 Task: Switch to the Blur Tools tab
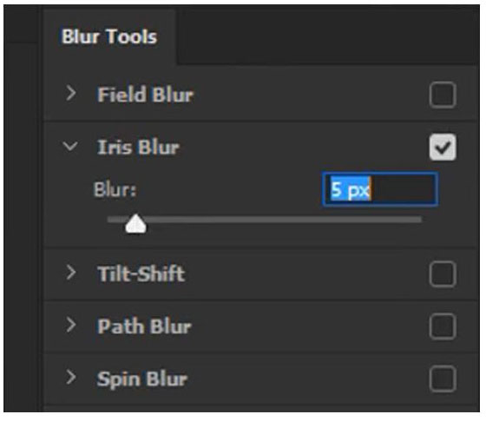pyautogui.click(x=109, y=36)
